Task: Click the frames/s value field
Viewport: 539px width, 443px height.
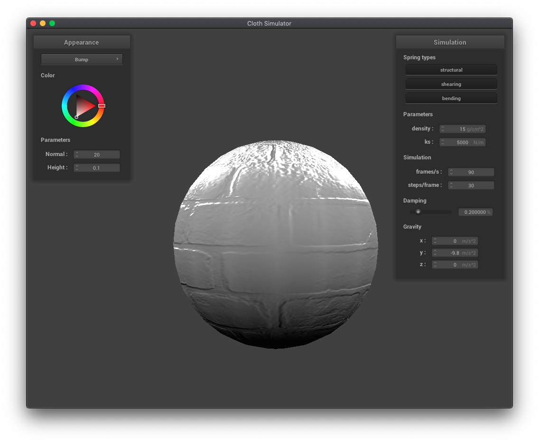Action: click(471, 172)
